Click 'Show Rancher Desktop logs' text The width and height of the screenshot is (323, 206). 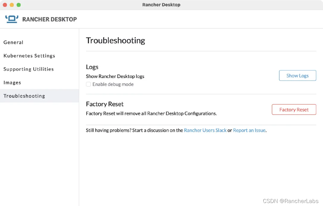click(x=115, y=77)
